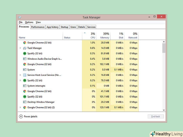
Task: Click the Task Manager process icon
Action: pos(25,48)
